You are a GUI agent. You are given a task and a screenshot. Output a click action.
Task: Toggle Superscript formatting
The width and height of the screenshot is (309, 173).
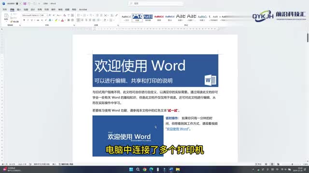[46, 20]
